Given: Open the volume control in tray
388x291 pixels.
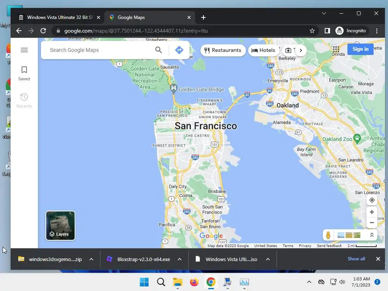Looking at the screenshot, I should [342, 282].
